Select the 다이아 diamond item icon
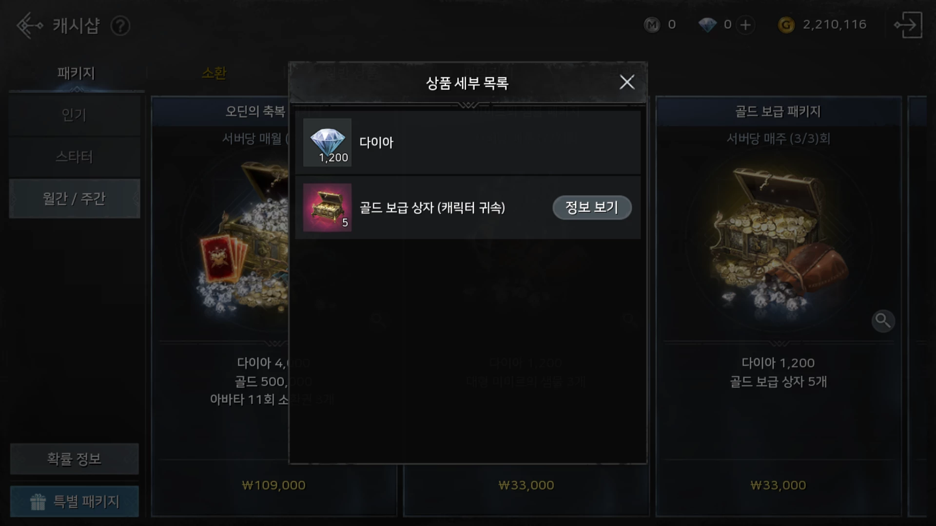 click(x=327, y=142)
